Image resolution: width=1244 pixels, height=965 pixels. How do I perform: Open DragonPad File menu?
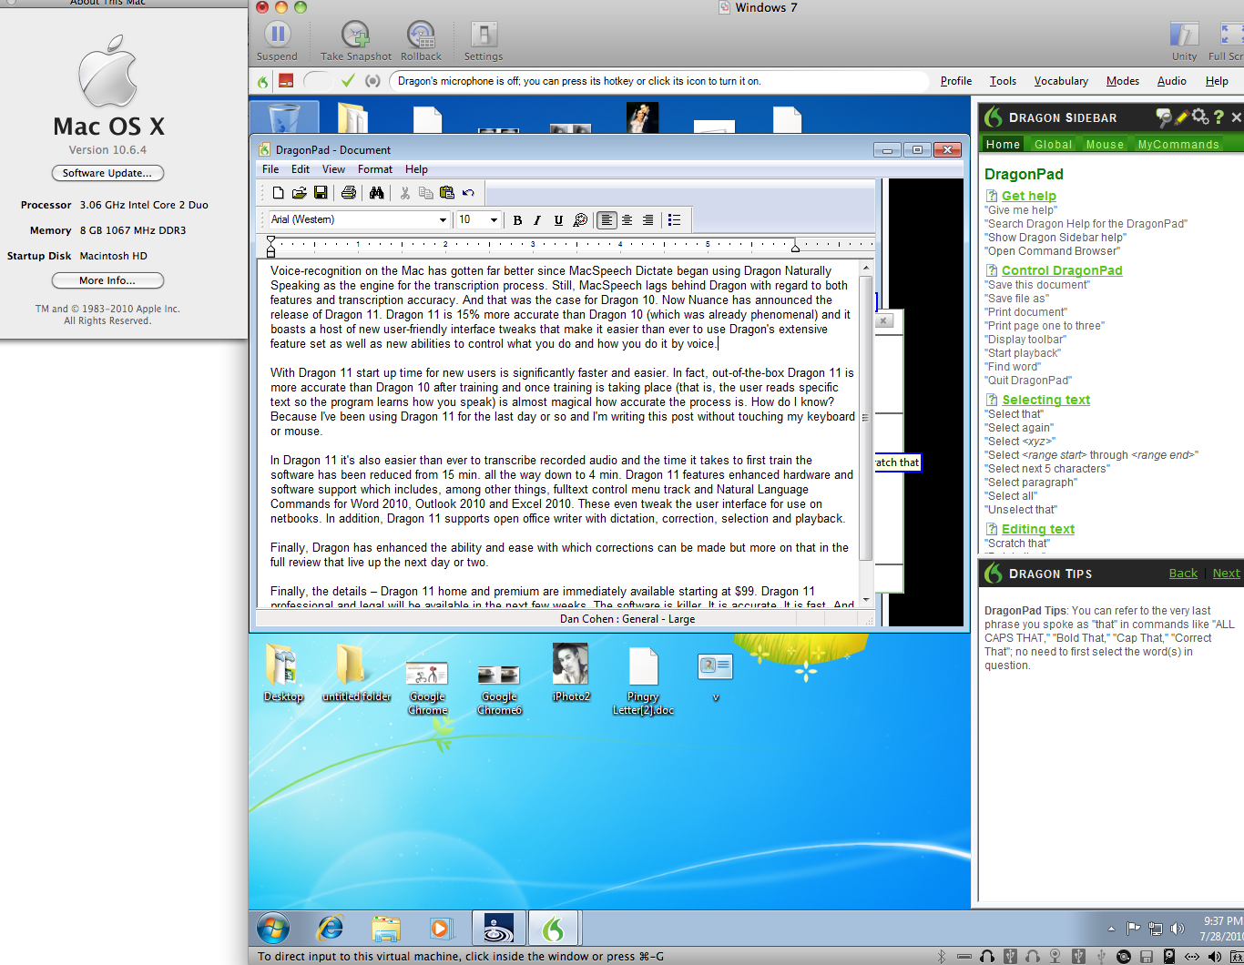270,169
